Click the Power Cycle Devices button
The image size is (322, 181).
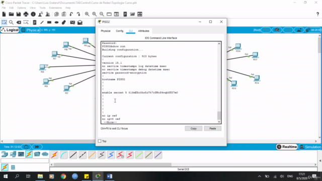(26, 147)
